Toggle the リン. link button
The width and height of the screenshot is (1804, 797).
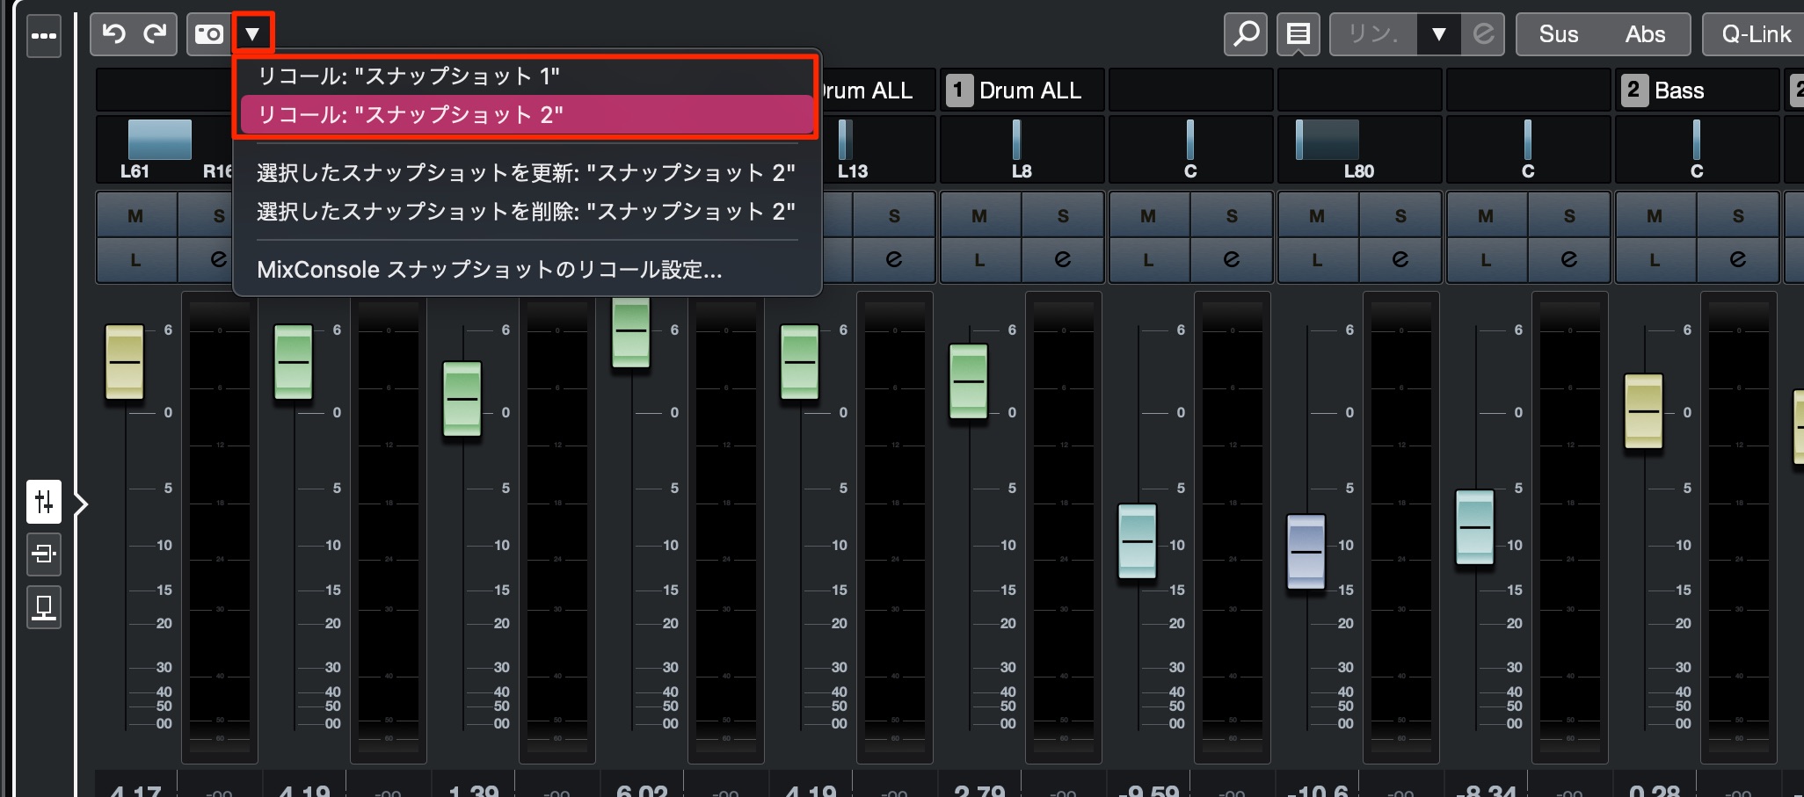tap(1373, 34)
